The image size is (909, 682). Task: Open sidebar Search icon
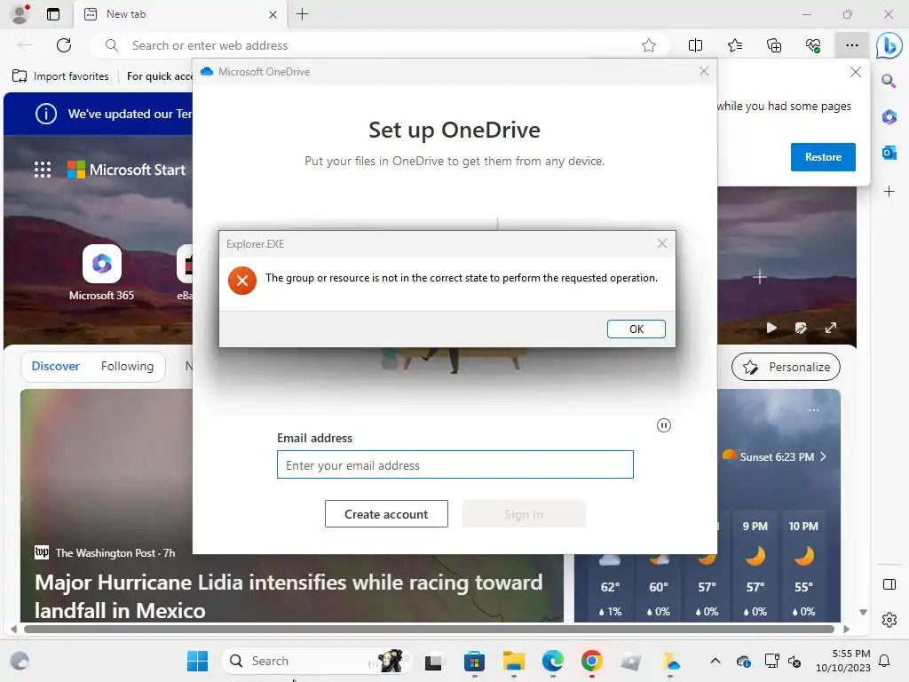click(x=889, y=81)
